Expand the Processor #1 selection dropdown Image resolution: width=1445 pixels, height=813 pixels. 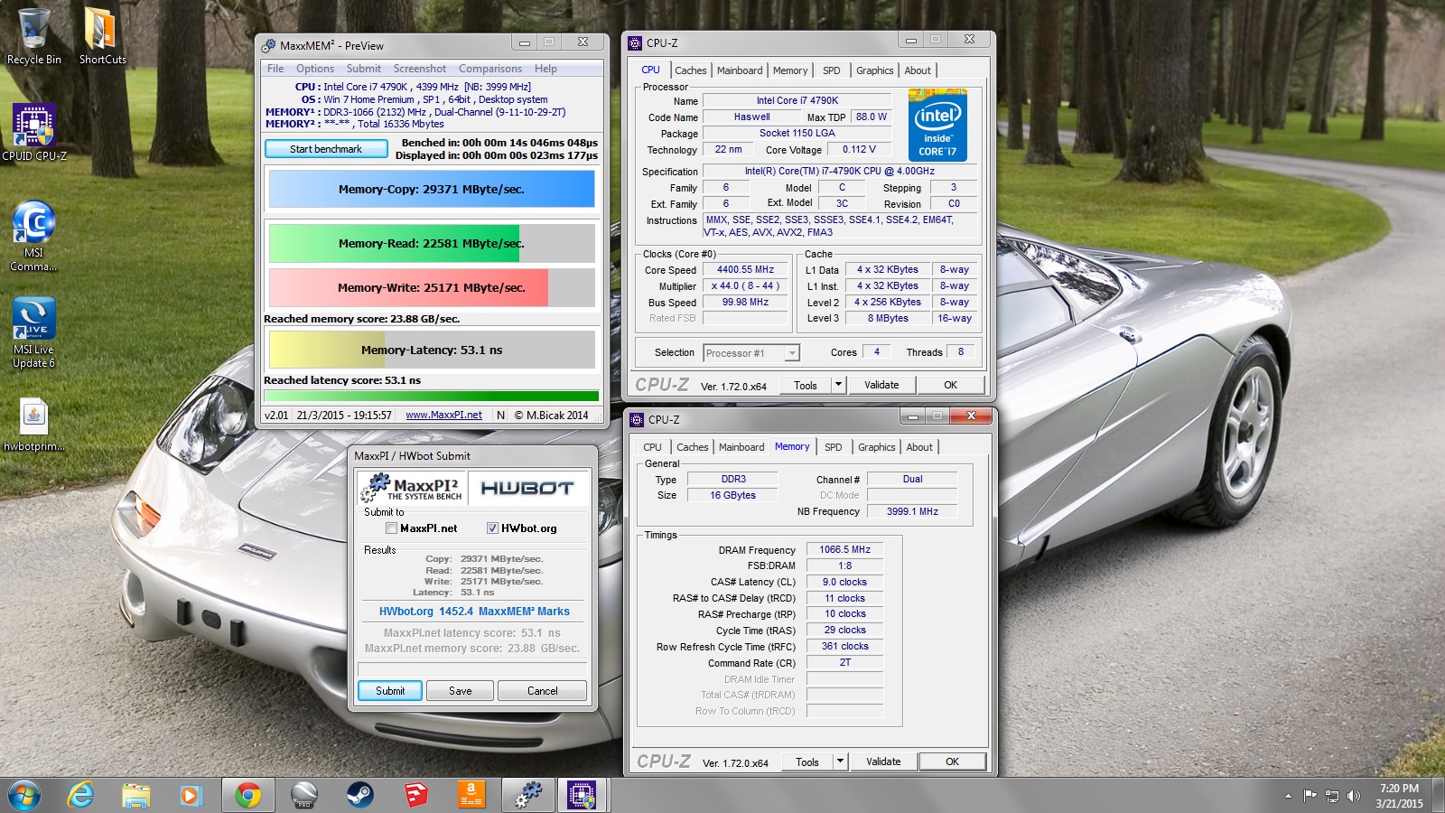click(x=792, y=353)
